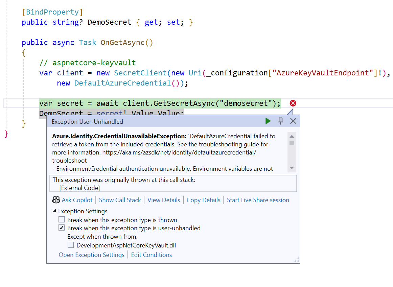Click View Details
Viewport: 393px width, 287px height.
[164, 200]
